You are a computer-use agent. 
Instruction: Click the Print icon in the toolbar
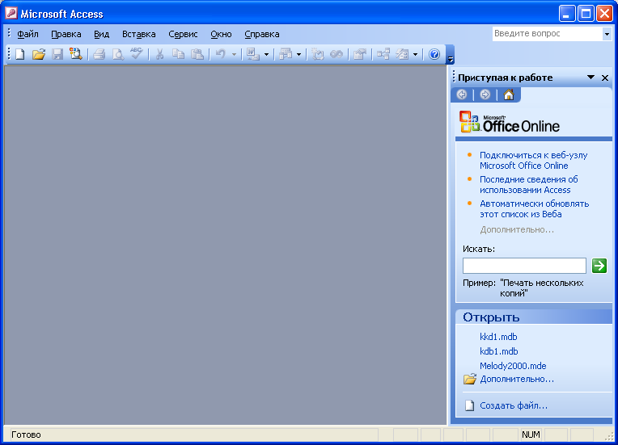point(99,54)
